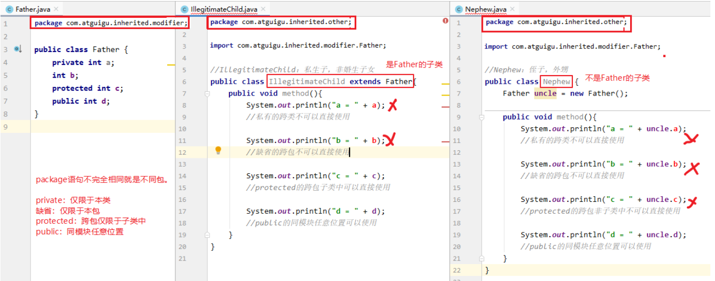Click the import Father line in IllegitimateChild.java

coord(298,45)
